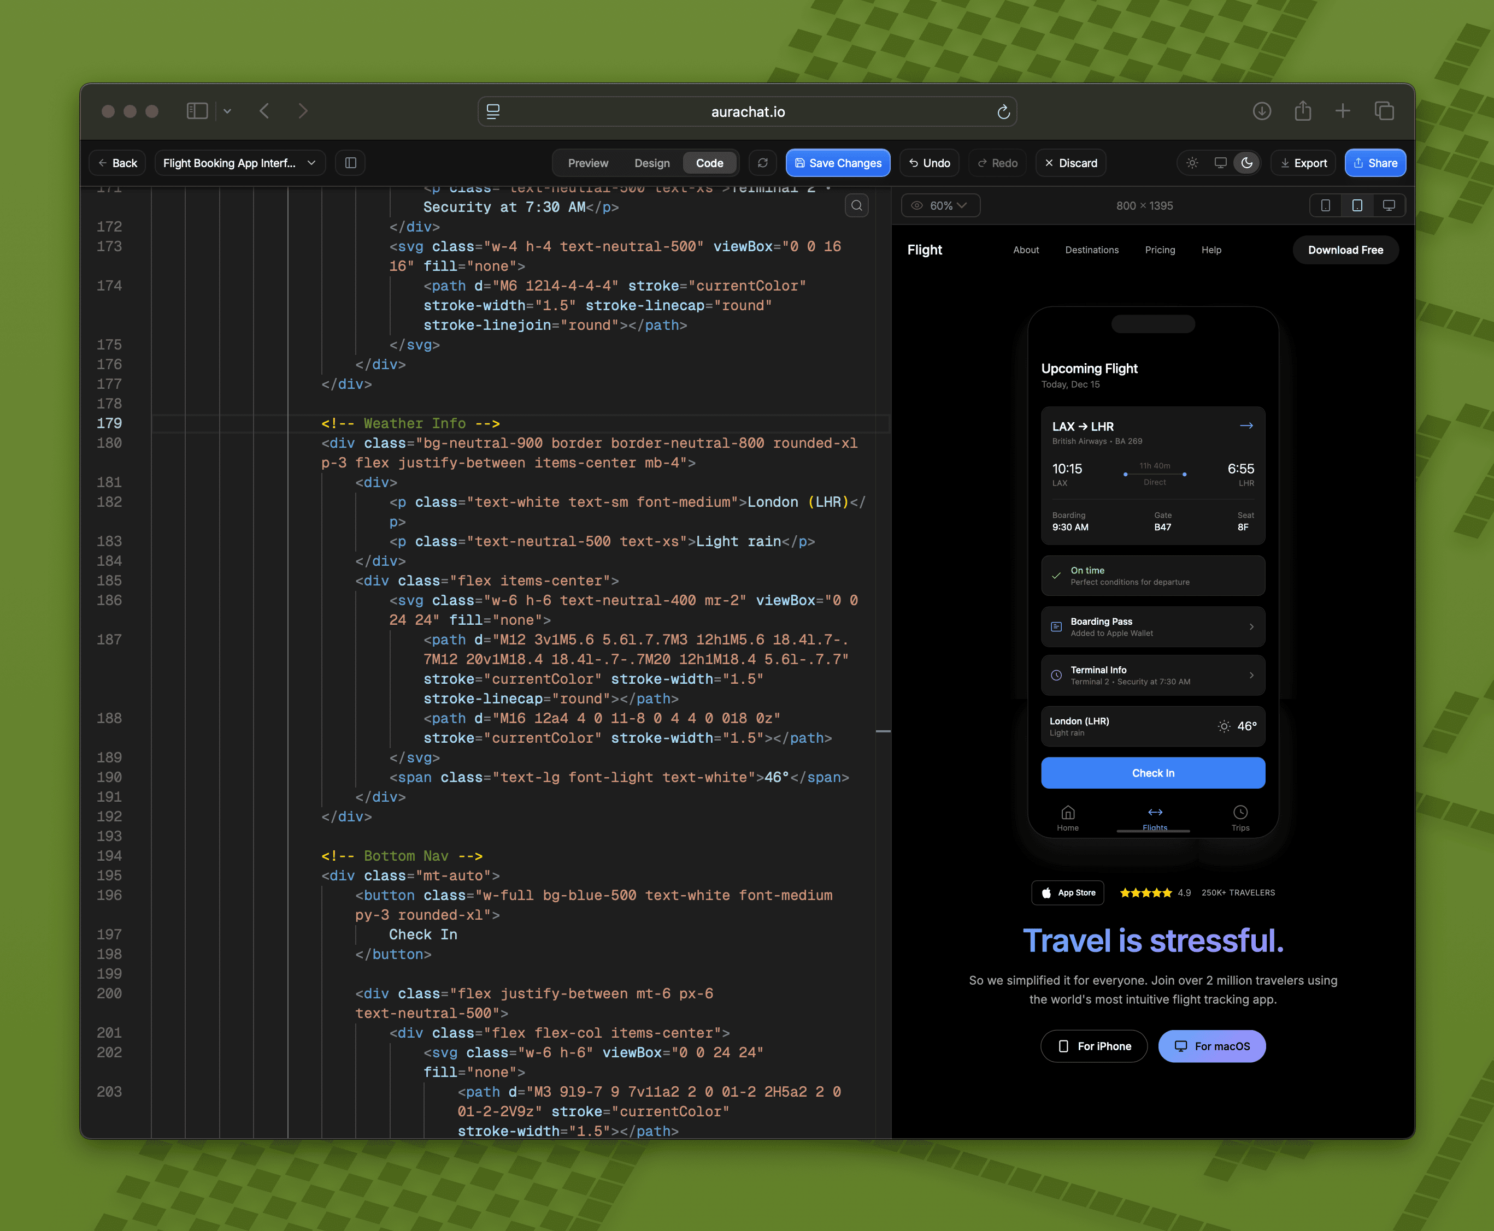The width and height of the screenshot is (1494, 1231).
Task: Click the Weather Info comment line
Action: click(410, 423)
